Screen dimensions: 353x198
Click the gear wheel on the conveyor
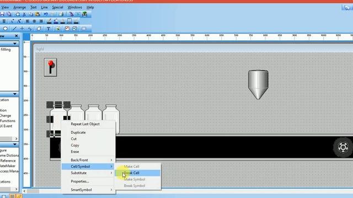coord(343,147)
